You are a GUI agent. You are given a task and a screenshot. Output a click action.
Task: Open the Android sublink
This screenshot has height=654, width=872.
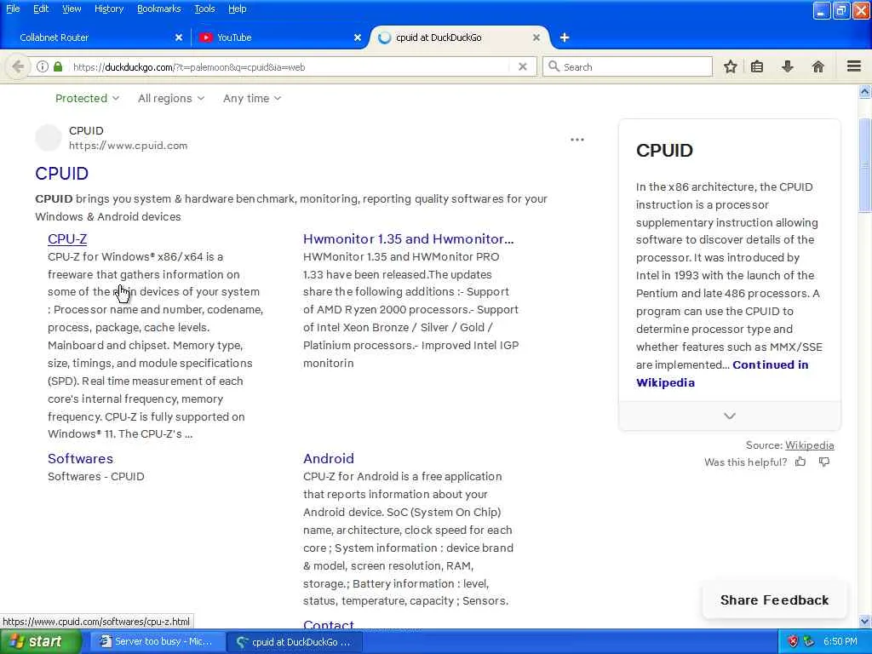point(329,459)
